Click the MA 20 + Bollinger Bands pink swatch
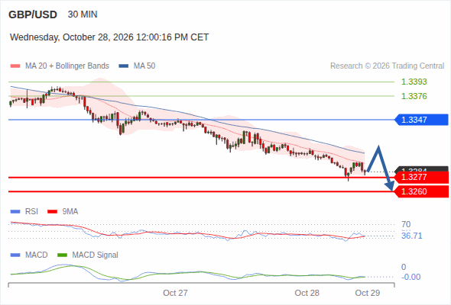This screenshot has height=305, width=451. point(15,66)
